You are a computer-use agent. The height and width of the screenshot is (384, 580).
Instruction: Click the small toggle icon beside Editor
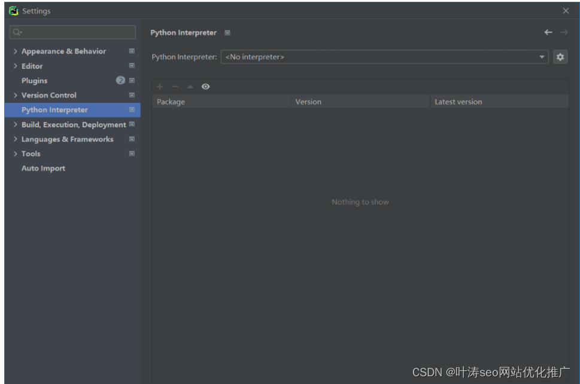(132, 66)
